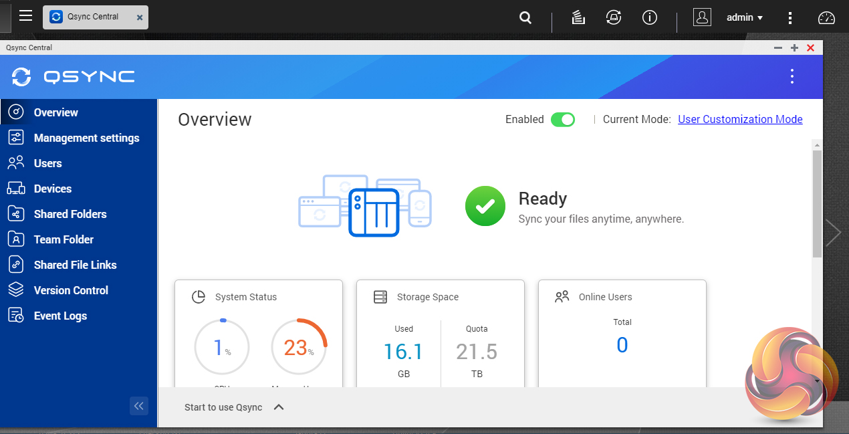849x434 pixels.
Task: Open the Event Logs page
Action: point(60,316)
